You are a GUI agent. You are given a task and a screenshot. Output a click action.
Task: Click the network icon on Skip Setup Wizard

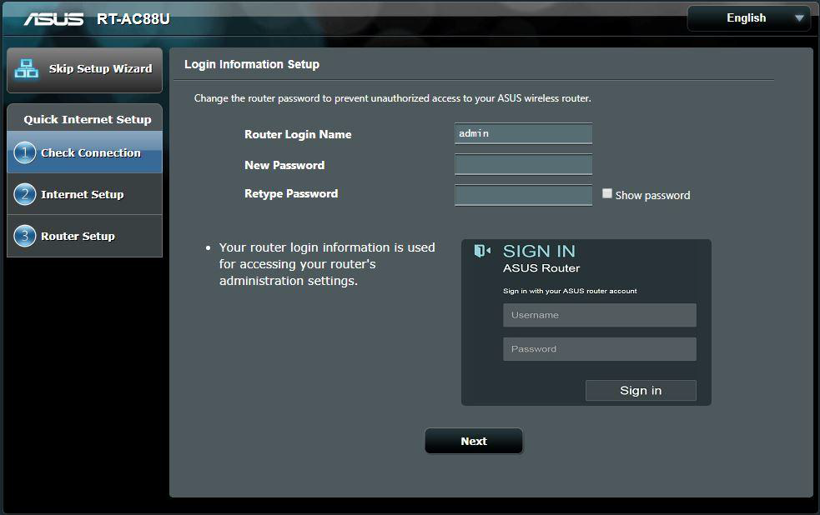26,69
